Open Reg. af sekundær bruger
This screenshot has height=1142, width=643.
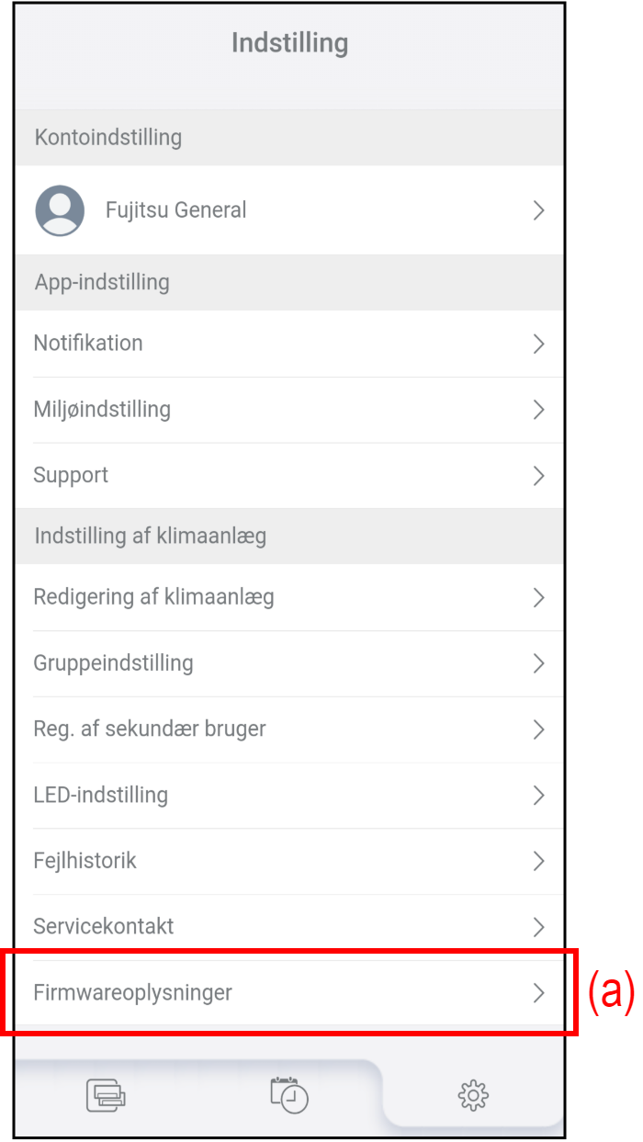pos(289,729)
